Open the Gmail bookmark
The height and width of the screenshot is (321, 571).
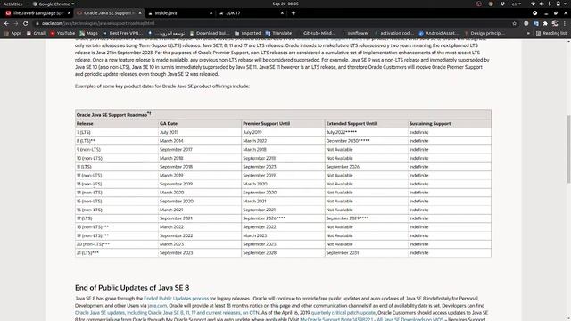36,33
